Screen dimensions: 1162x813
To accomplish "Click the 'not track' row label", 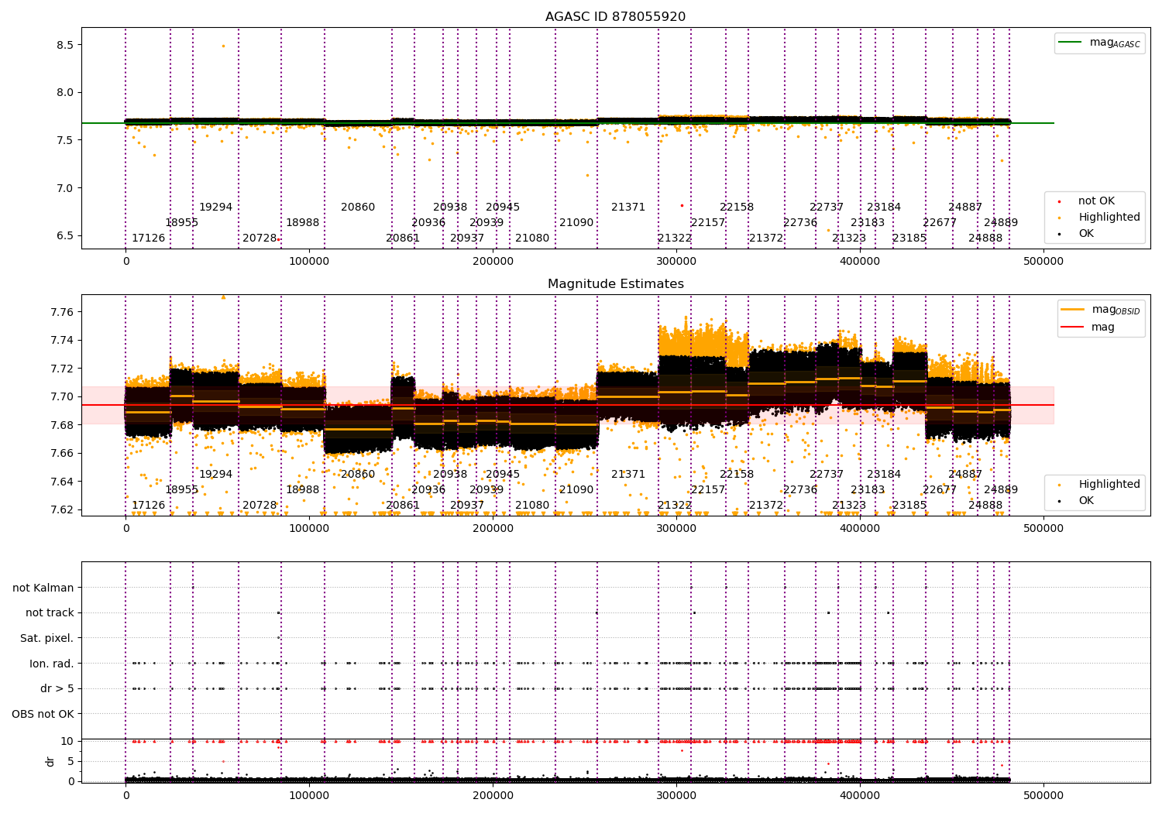I will tap(50, 612).
